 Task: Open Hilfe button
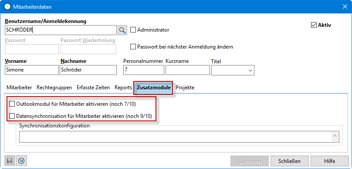pos(329,161)
